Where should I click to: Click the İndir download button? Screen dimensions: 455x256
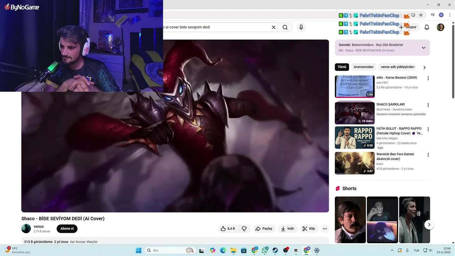point(288,229)
